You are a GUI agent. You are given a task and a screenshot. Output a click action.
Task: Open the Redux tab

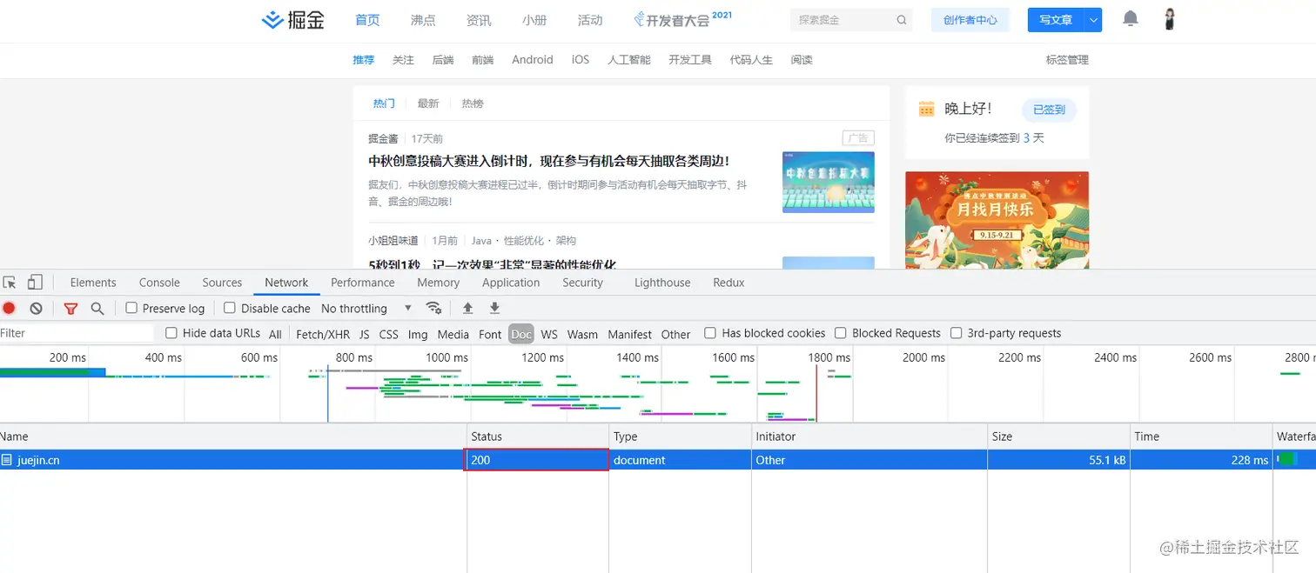[x=728, y=283]
